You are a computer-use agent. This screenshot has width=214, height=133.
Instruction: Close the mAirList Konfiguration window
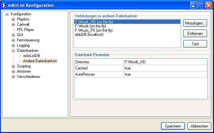point(209,5)
